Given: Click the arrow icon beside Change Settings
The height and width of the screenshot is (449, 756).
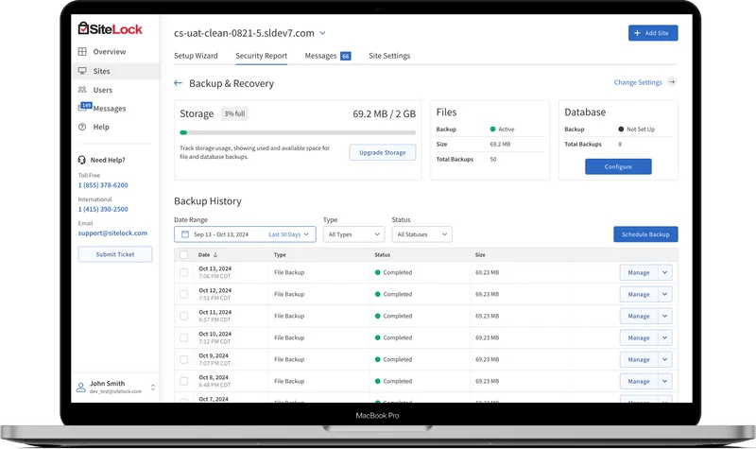Looking at the screenshot, I should pyautogui.click(x=672, y=82).
